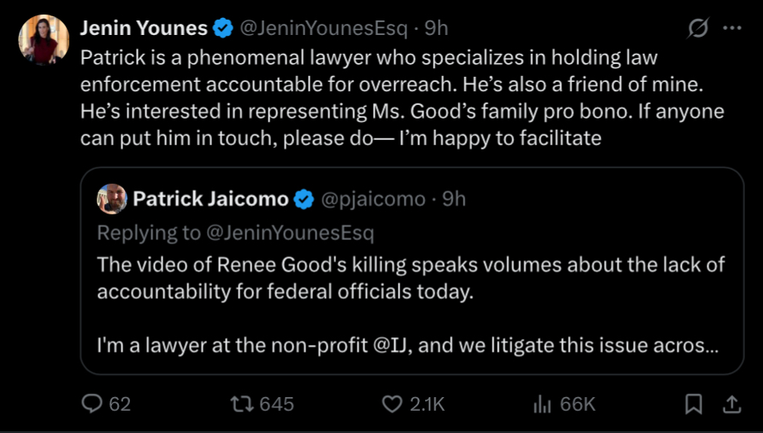
Task: Bookmark this post
Action: [x=695, y=403]
